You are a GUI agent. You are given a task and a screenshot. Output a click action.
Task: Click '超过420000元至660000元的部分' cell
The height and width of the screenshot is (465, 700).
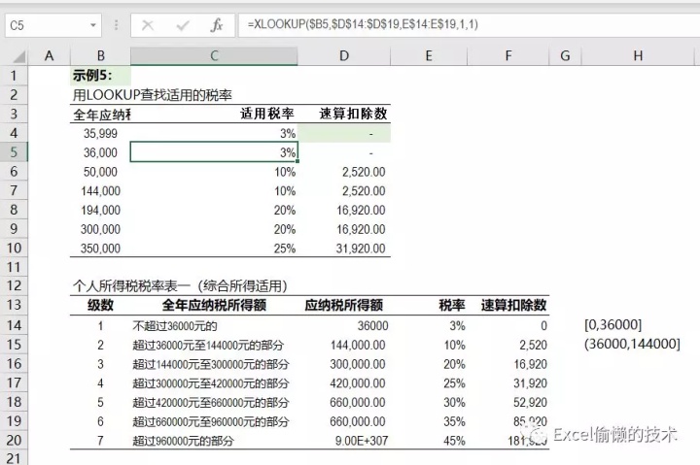[x=214, y=403]
